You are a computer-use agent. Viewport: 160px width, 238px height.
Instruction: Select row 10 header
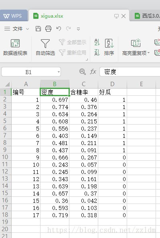tap(5, 157)
